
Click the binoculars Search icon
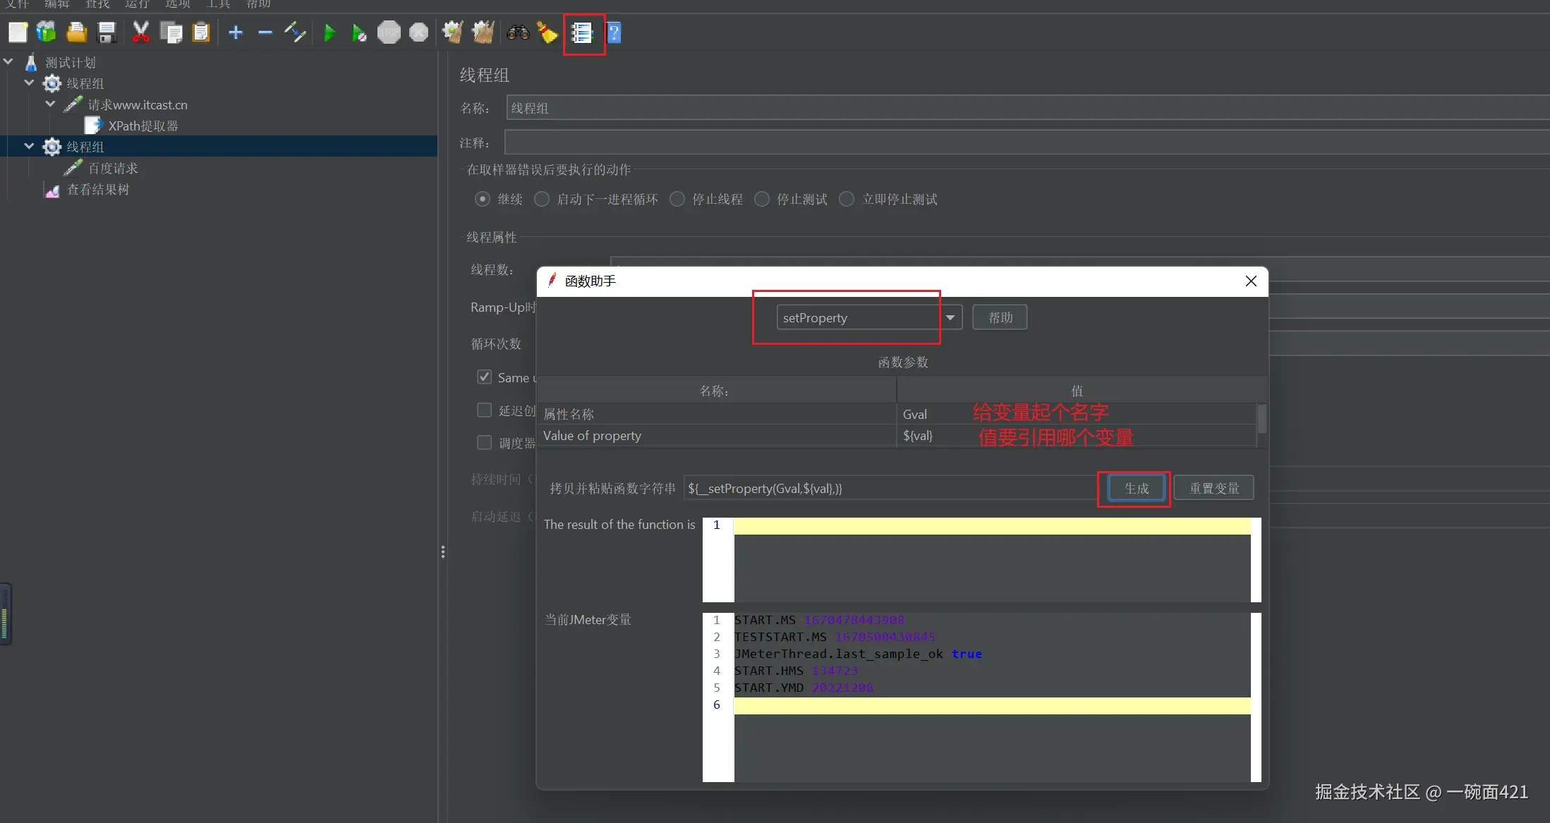[x=517, y=32]
